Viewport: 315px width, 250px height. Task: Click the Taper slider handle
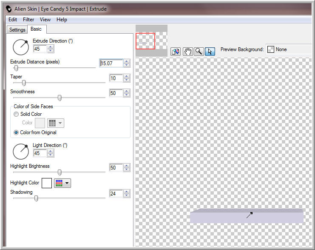click(24, 83)
